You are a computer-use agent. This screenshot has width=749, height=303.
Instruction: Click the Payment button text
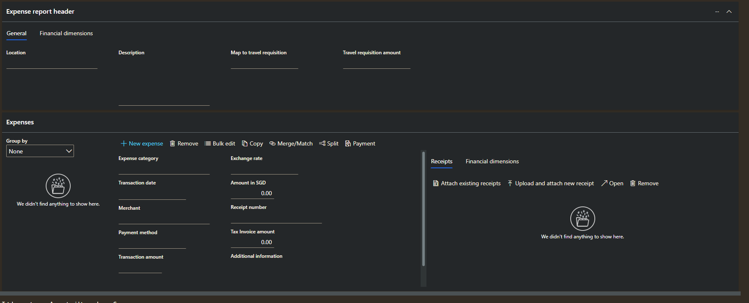coord(364,143)
